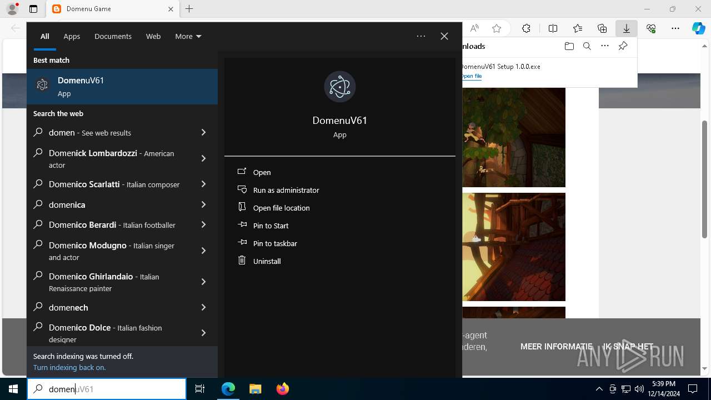Open the notification center
The height and width of the screenshot is (400, 711).
click(693, 389)
